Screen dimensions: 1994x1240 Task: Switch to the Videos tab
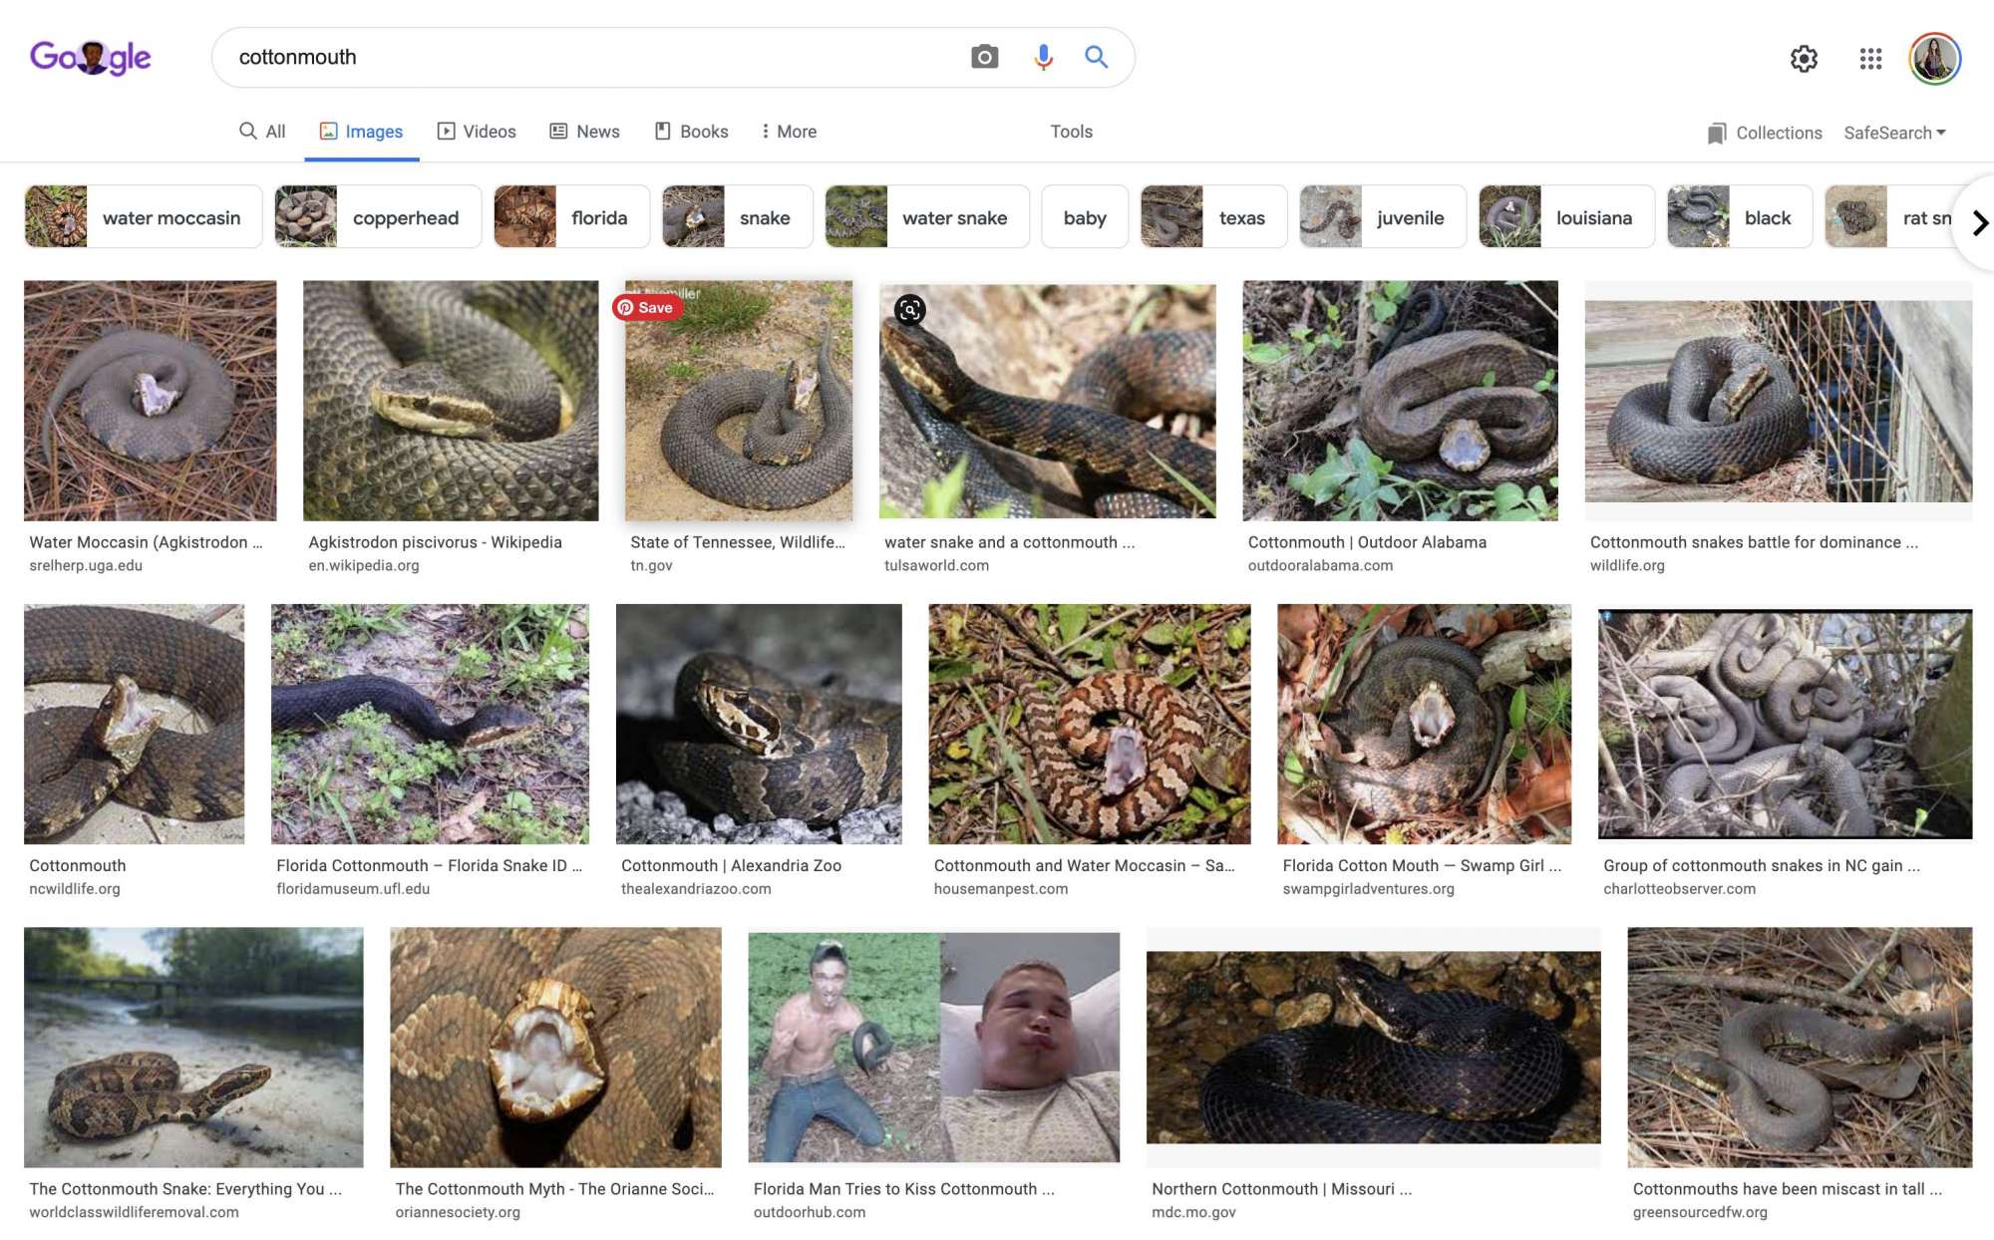pos(477,132)
